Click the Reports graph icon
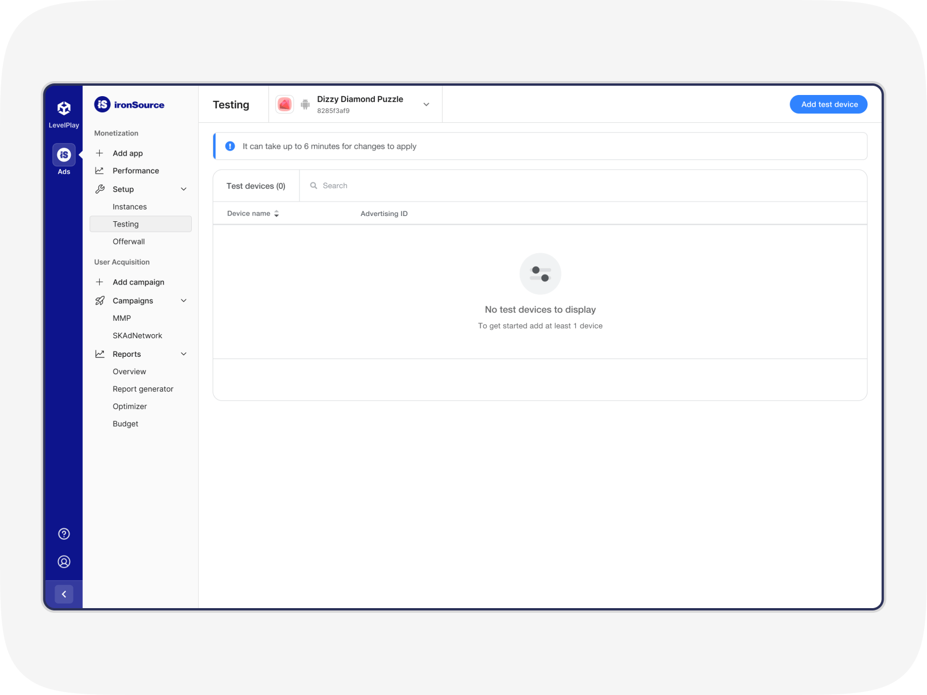Image resolution: width=927 pixels, height=695 pixels. (100, 353)
